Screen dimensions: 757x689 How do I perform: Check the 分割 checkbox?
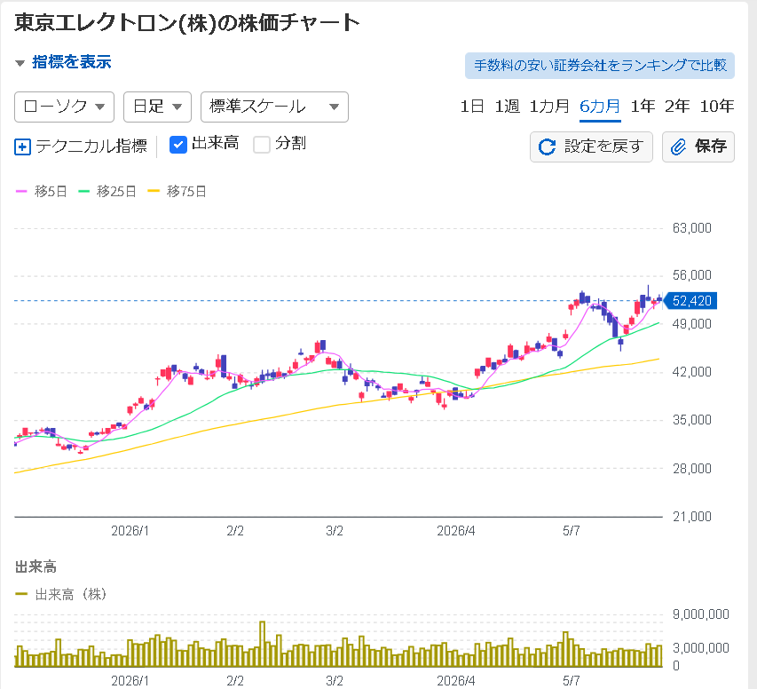[x=262, y=145]
